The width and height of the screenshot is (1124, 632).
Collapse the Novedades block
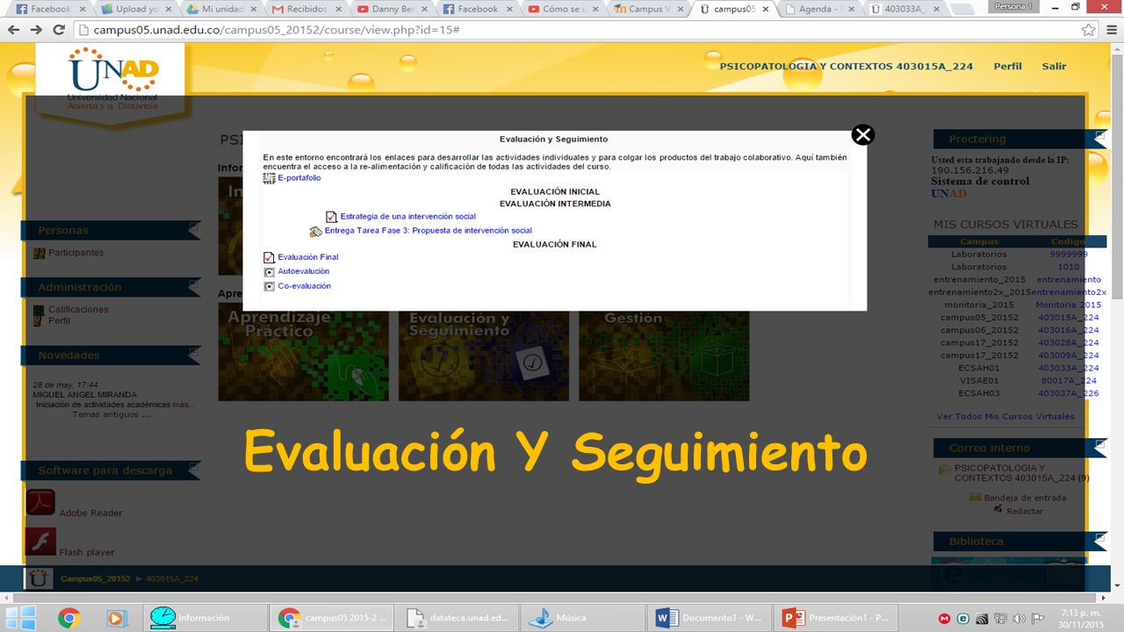[194, 352]
